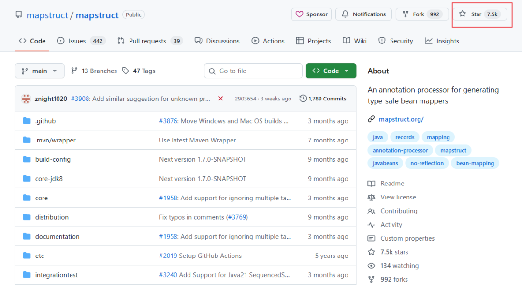Viewport: 522px width, 285px height.
Task: Click the tag icon beside 47 Tags
Action: point(125,71)
